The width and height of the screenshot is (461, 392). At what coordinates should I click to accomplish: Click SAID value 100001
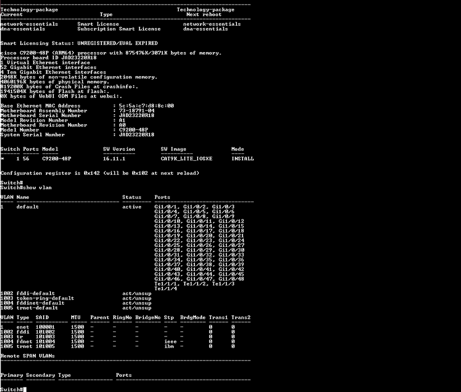coord(45,327)
